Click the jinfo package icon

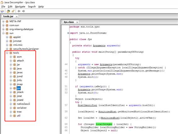pos(14,81)
